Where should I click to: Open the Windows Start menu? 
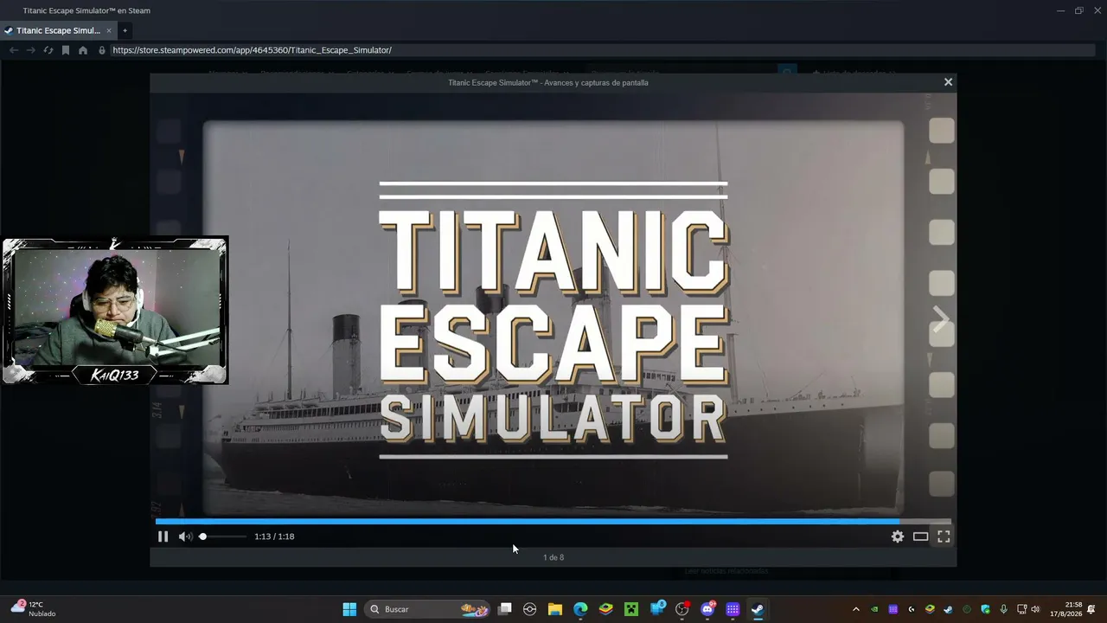pos(349,609)
